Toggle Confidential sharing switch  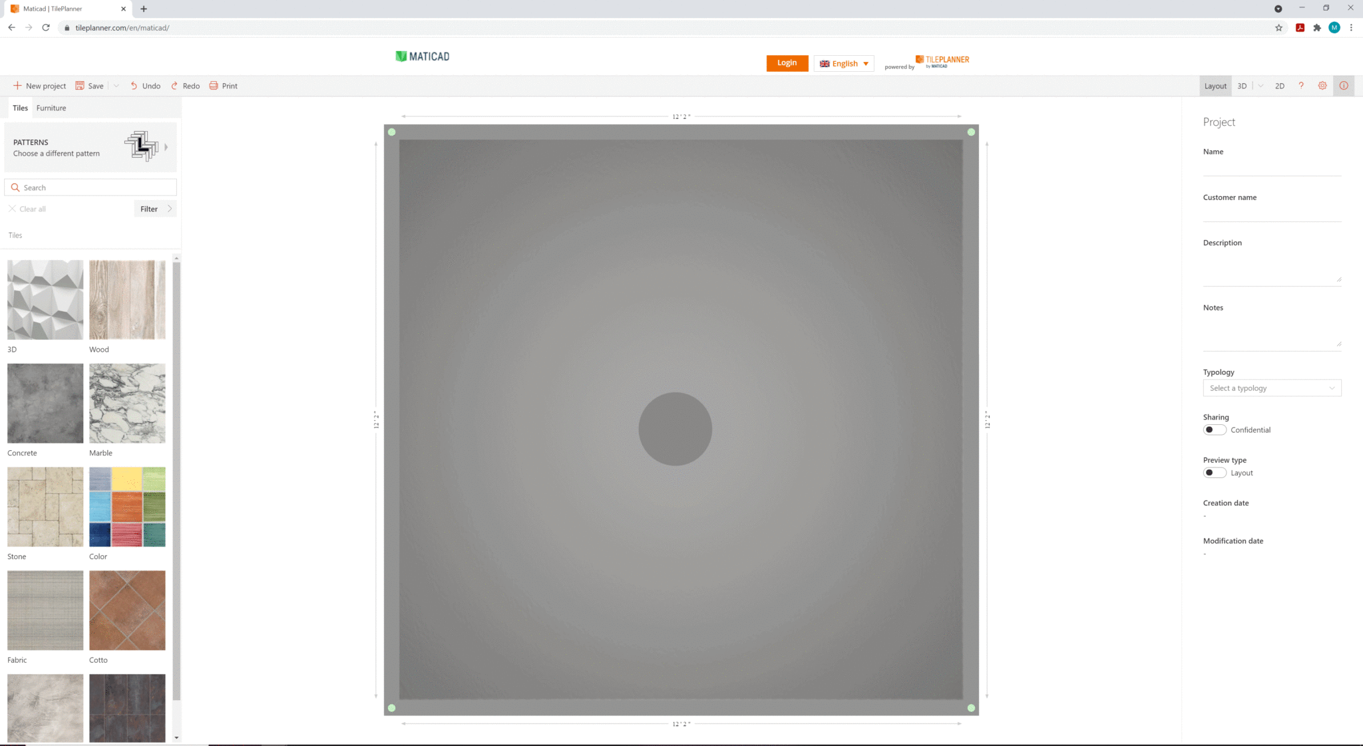(1214, 430)
